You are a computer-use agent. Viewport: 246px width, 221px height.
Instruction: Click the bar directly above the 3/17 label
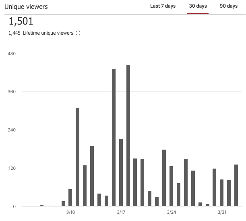pos(121,173)
